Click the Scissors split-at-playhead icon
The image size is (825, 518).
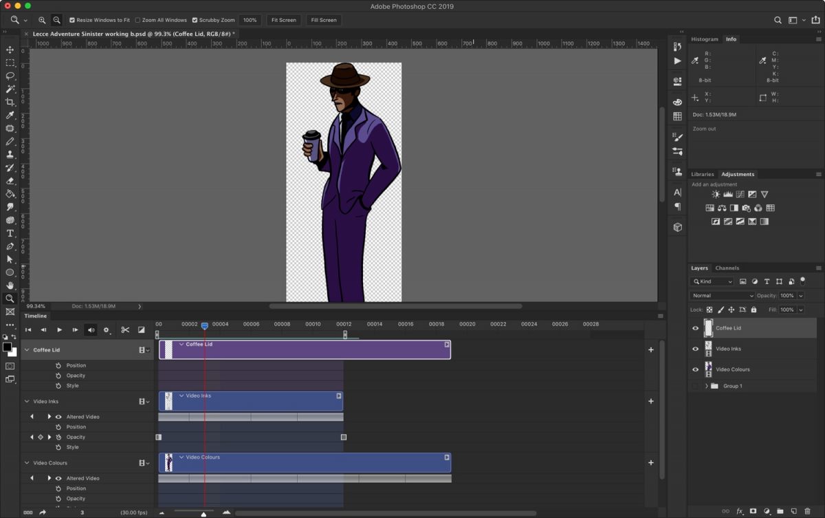tap(125, 330)
